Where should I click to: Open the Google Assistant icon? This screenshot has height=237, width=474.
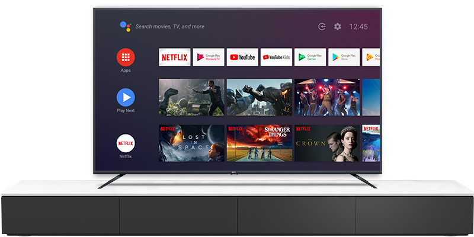[126, 26]
